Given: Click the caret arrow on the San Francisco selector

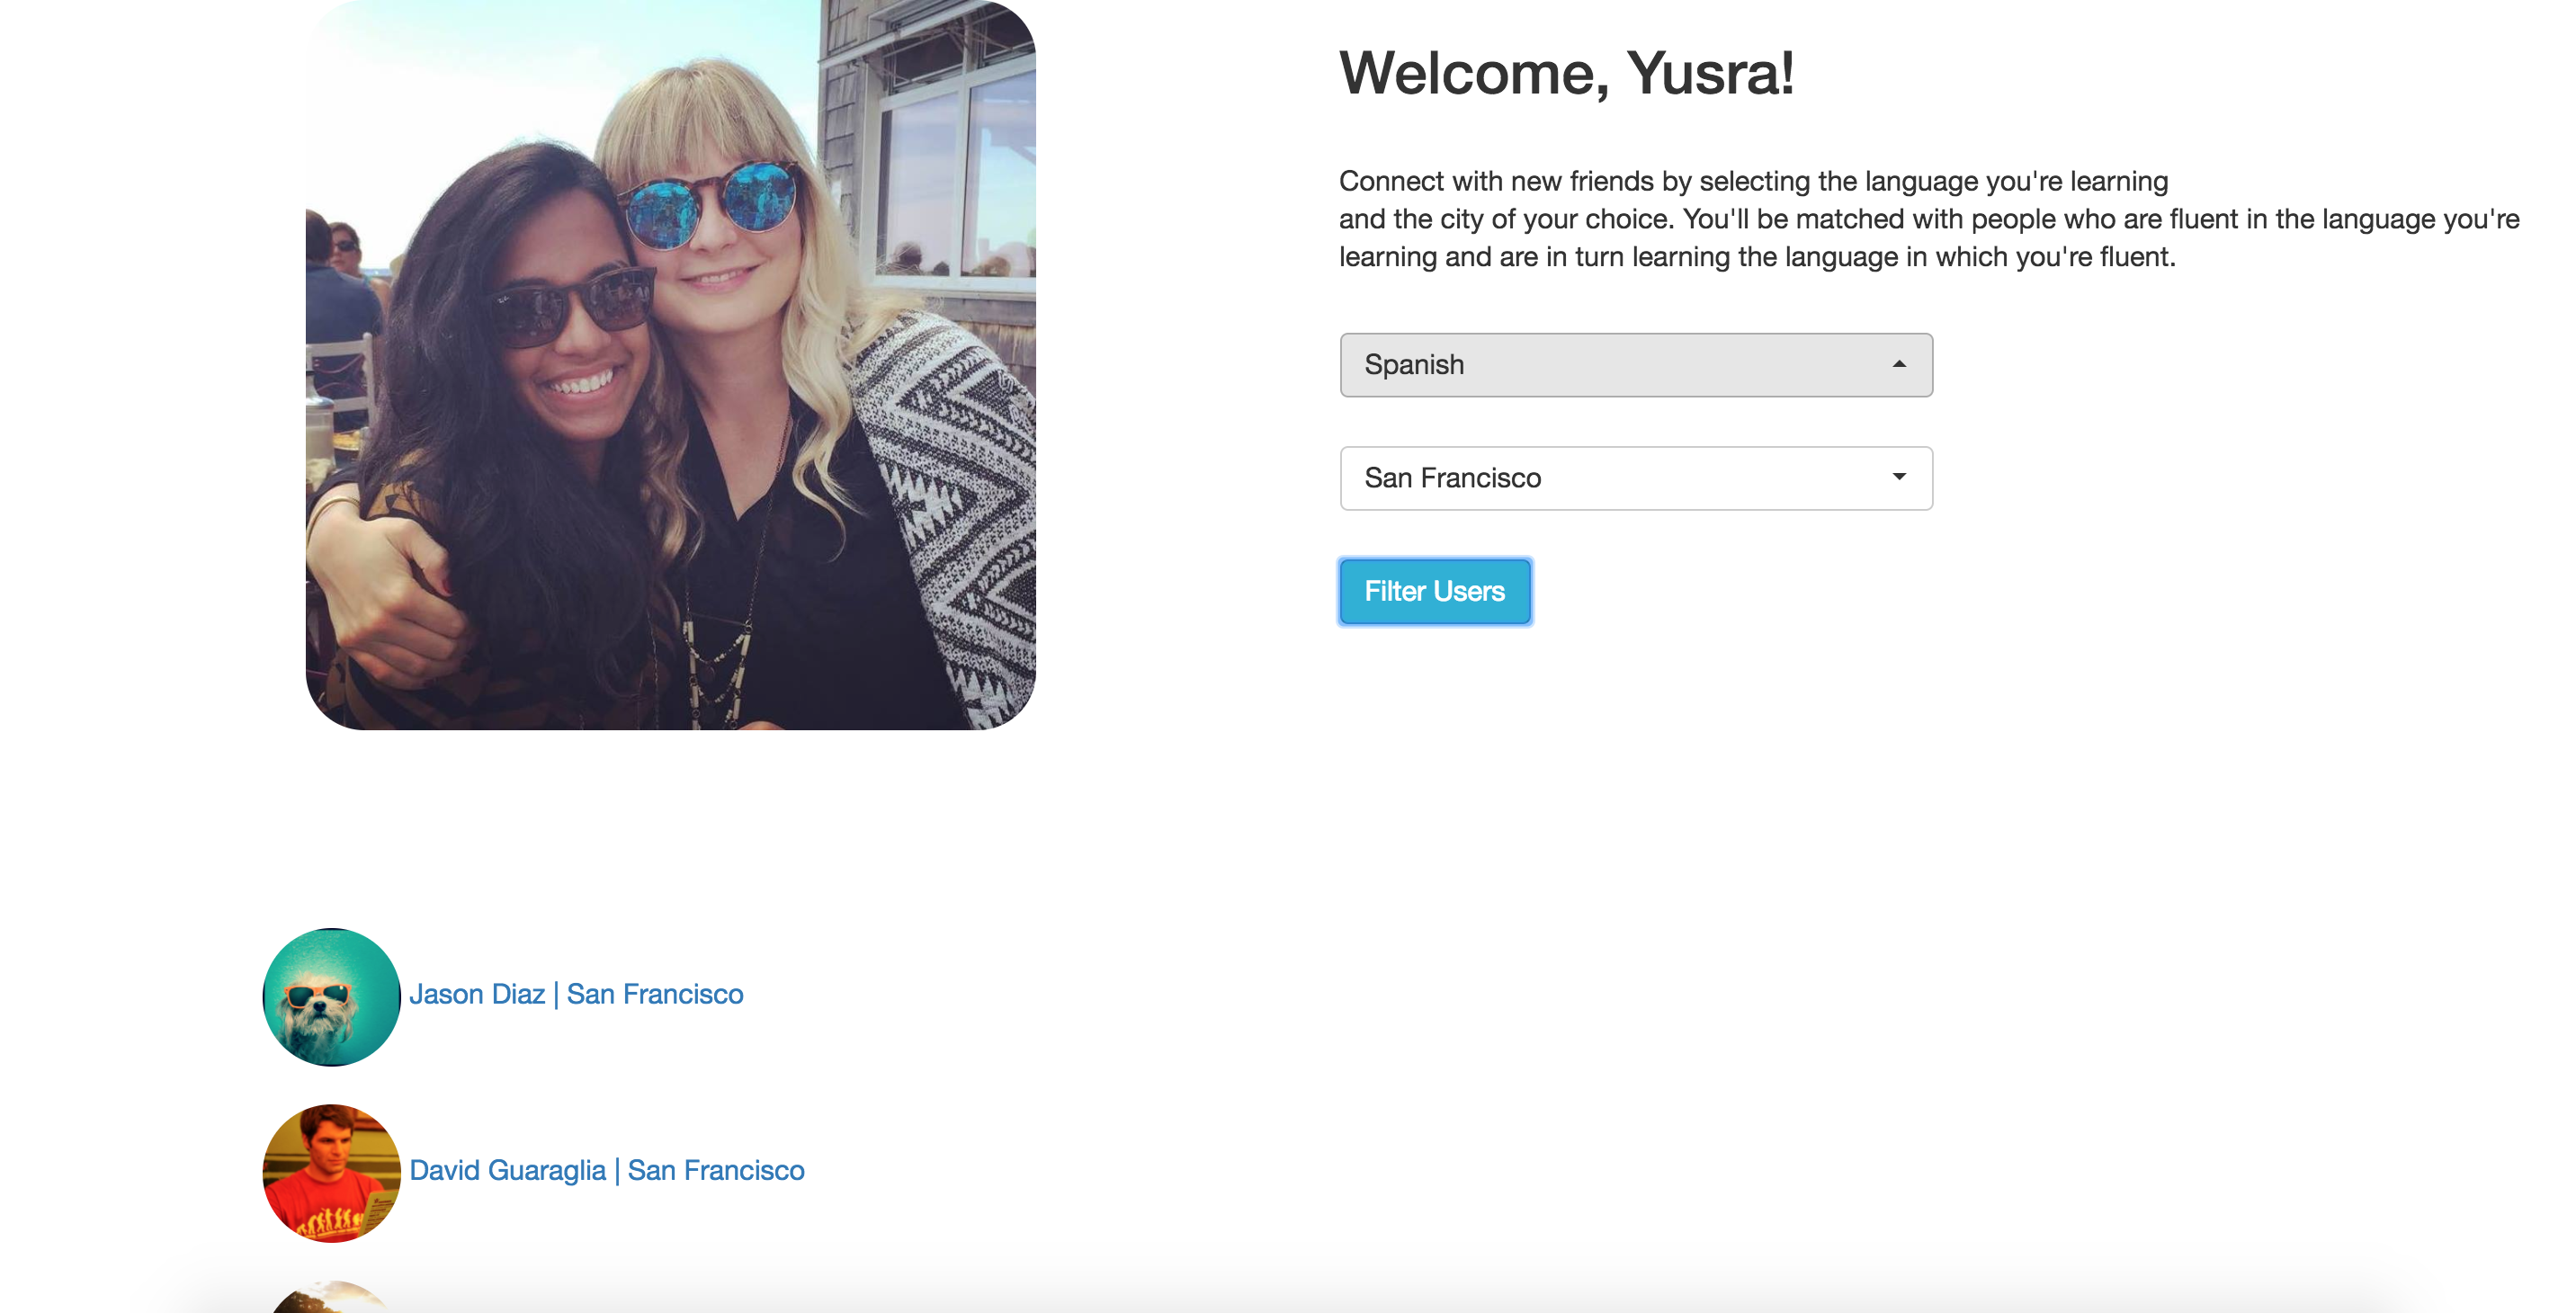Looking at the screenshot, I should [1899, 477].
